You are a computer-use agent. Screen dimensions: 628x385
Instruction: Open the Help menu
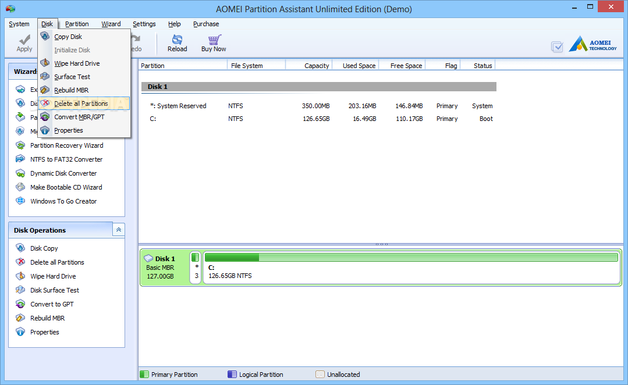pos(174,24)
